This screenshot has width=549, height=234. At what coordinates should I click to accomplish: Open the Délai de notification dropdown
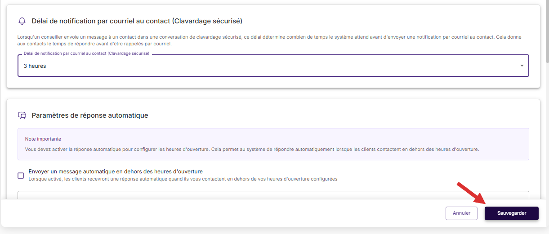[x=273, y=66]
